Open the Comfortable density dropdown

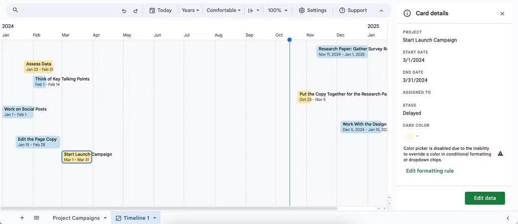(223, 10)
